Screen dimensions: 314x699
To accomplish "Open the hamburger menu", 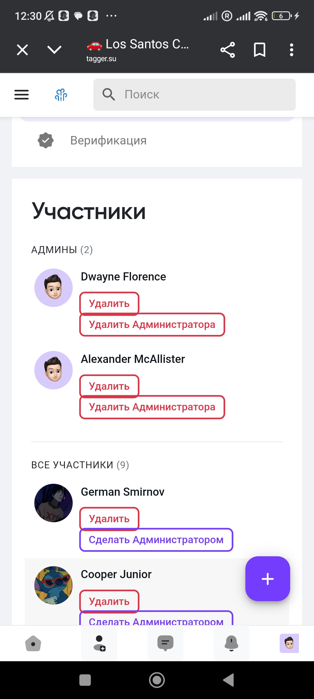I will tap(22, 95).
